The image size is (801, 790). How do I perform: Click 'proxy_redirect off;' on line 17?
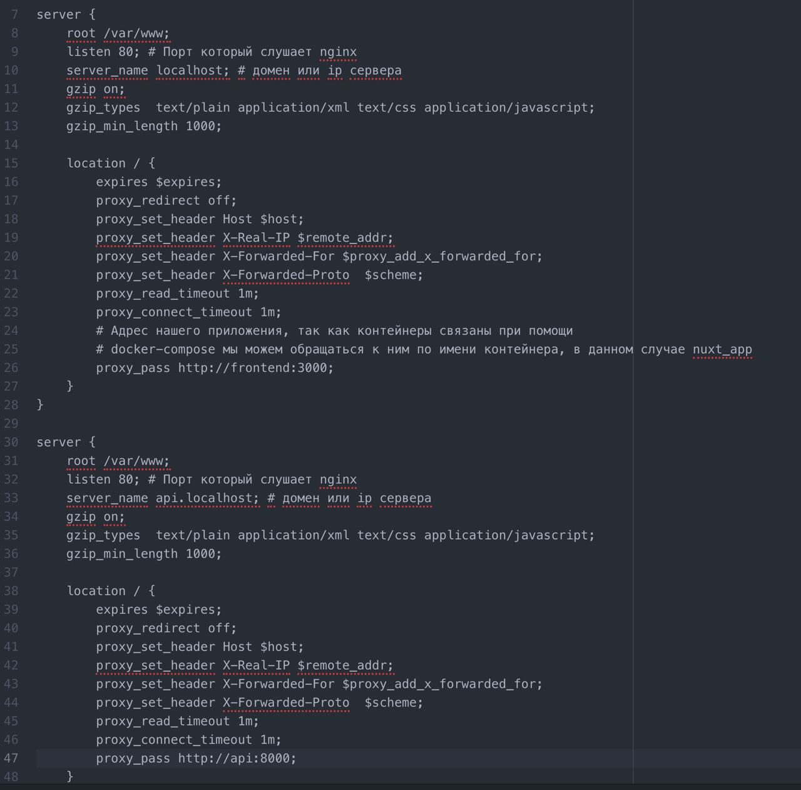click(x=166, y=200)
